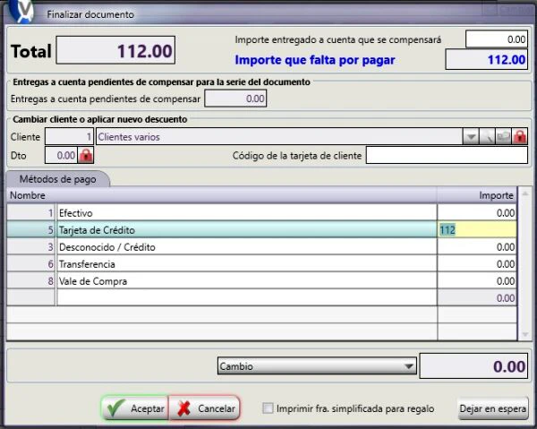
Task: Select Vale de Compra payment row
Action: (x=261, y=281)
